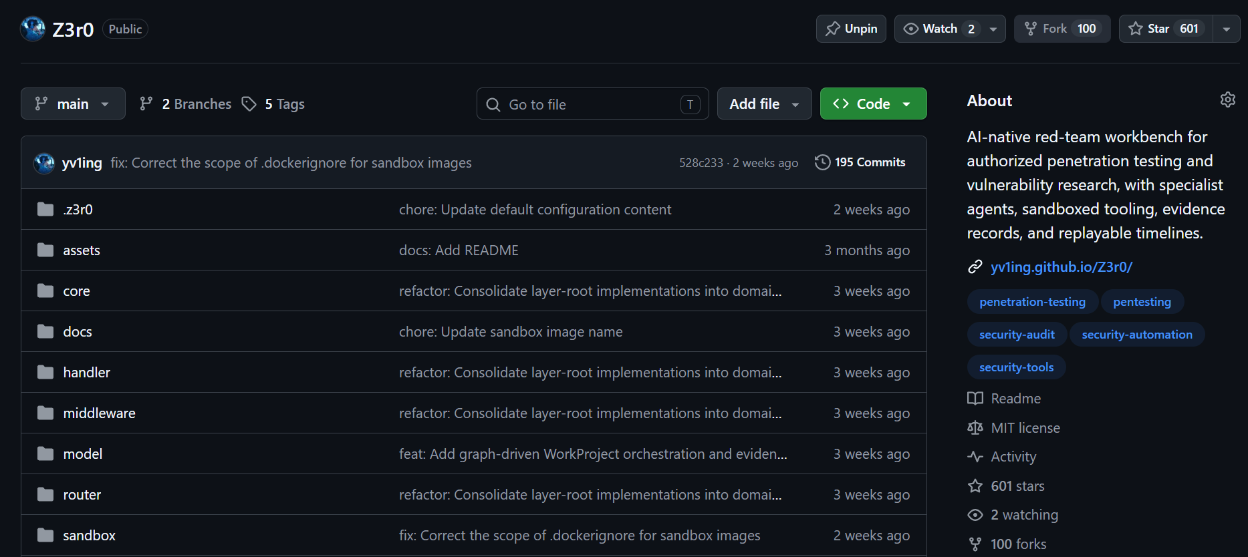
Task: Fork the repository using the Fork button
Action: [1062, 29]
